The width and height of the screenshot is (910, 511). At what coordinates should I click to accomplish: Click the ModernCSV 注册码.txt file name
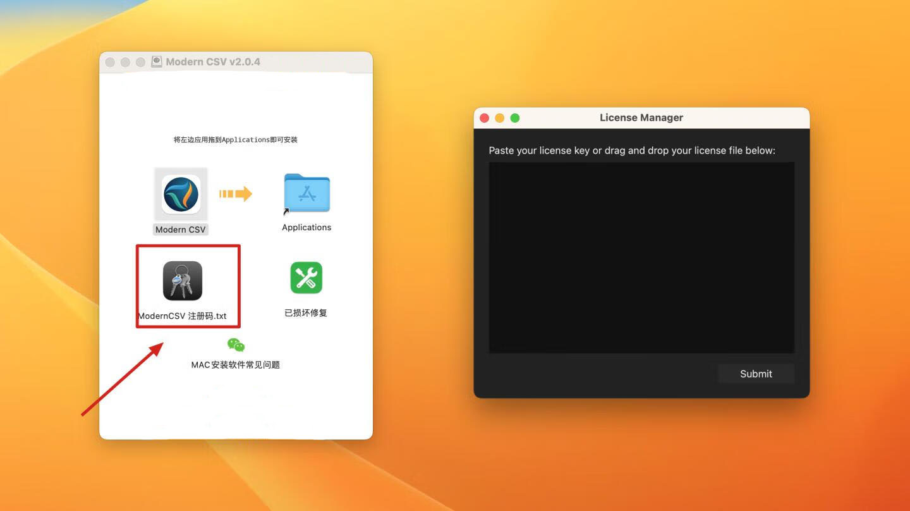[x=183, y=316]
